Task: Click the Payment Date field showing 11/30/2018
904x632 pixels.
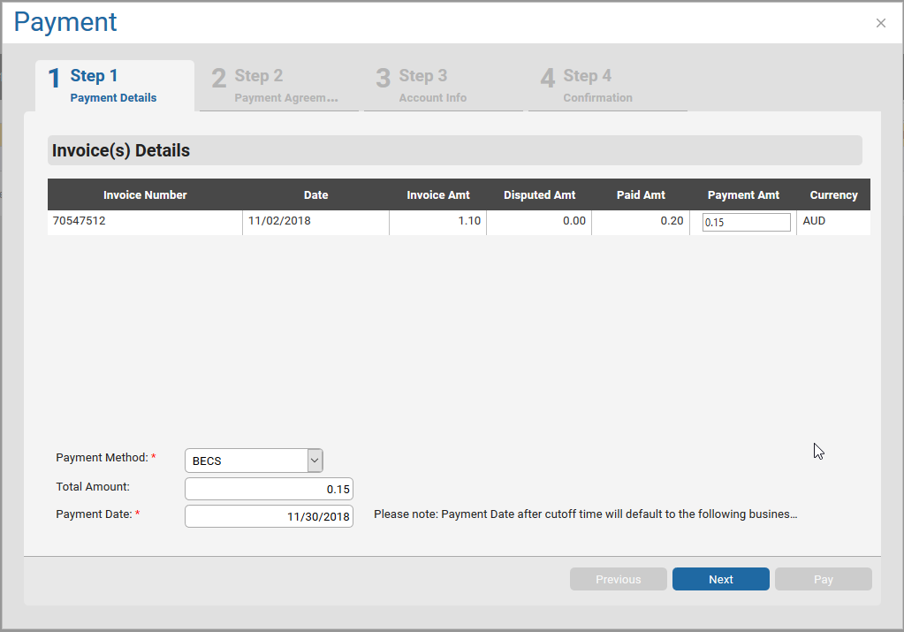Action: click(268, 515)
